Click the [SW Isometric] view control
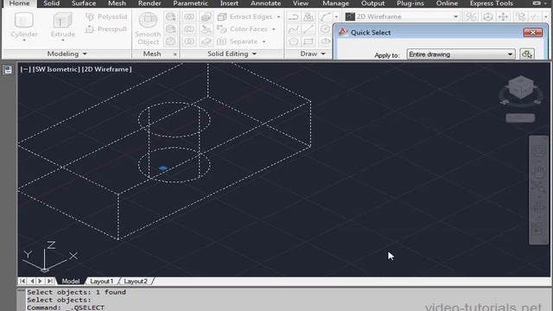This screenshot has height=311, width=553. [x=56, y=69]
